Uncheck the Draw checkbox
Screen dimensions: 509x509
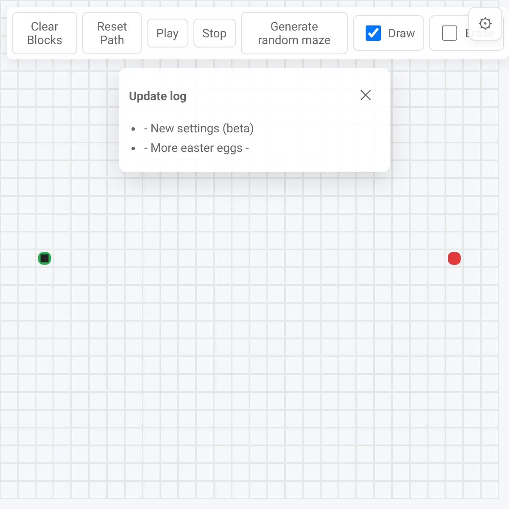coord(373,33)
